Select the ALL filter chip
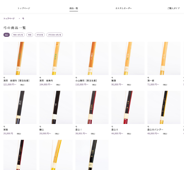 (7, 35)
